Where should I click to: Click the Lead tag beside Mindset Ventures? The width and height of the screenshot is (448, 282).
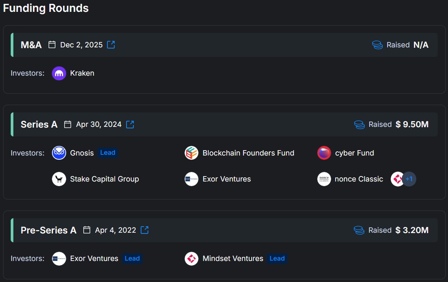pos(277,259)
